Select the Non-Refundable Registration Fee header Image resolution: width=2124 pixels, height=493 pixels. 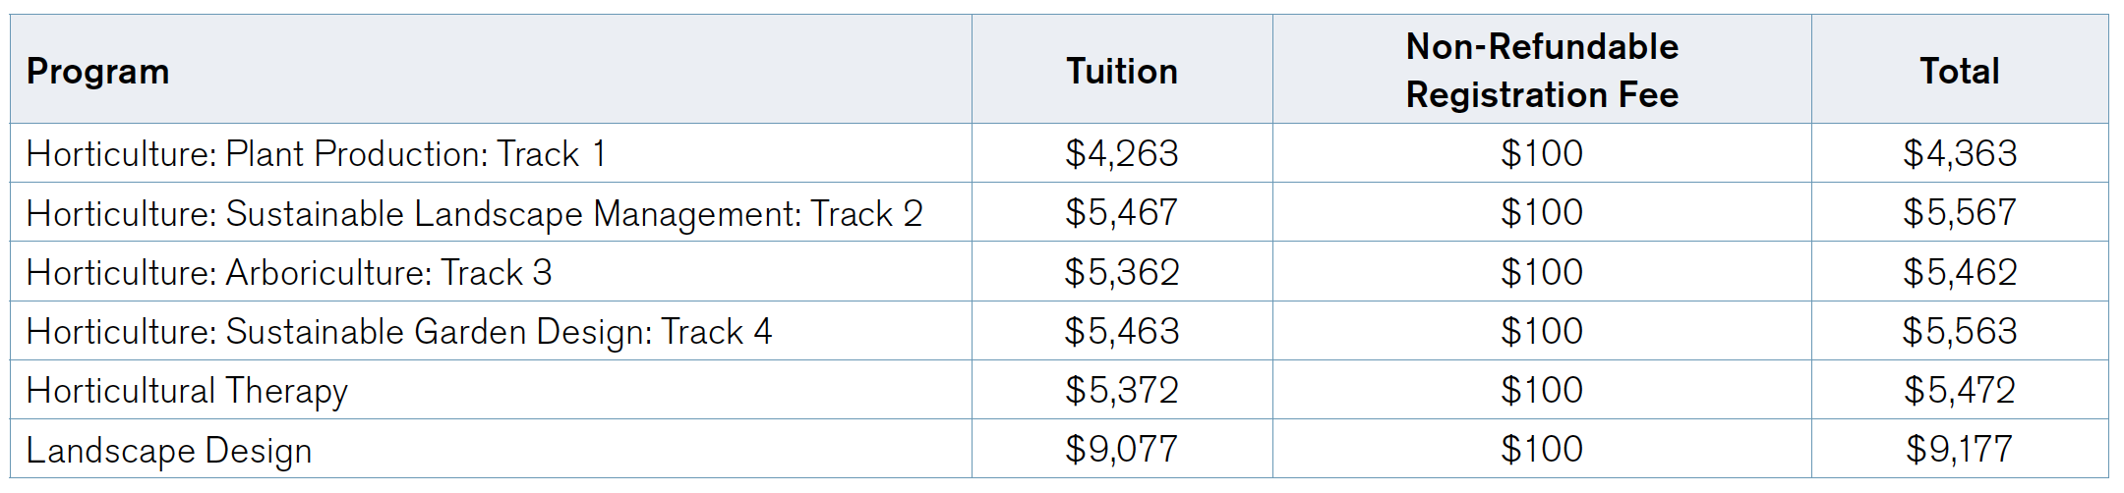1542,71
